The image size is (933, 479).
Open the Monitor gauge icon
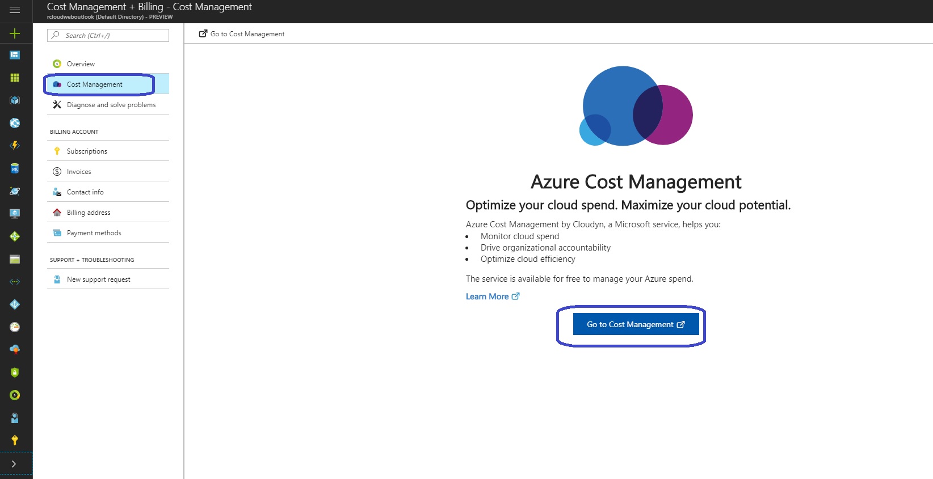click(x=15, y=327)
